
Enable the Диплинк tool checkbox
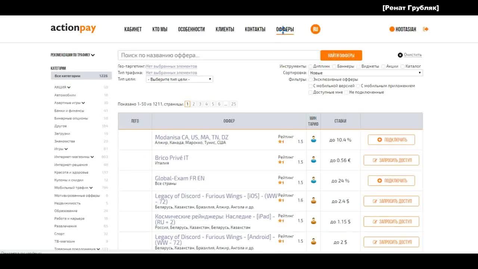(311, 67)
